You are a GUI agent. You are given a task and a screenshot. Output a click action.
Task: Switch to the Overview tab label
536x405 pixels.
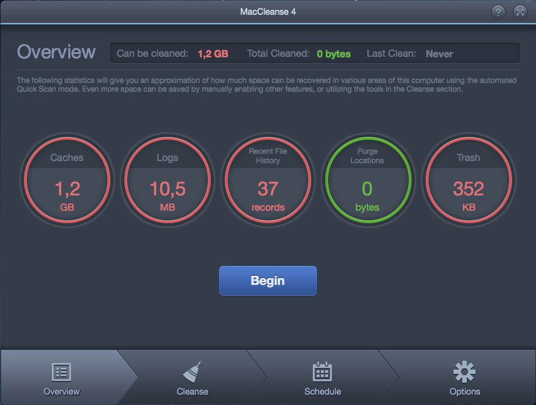pyautogui.click(x=62, y=391)
